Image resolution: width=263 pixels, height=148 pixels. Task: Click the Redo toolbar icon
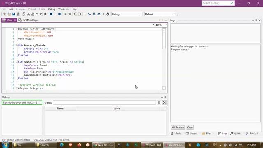click(41, 14)
